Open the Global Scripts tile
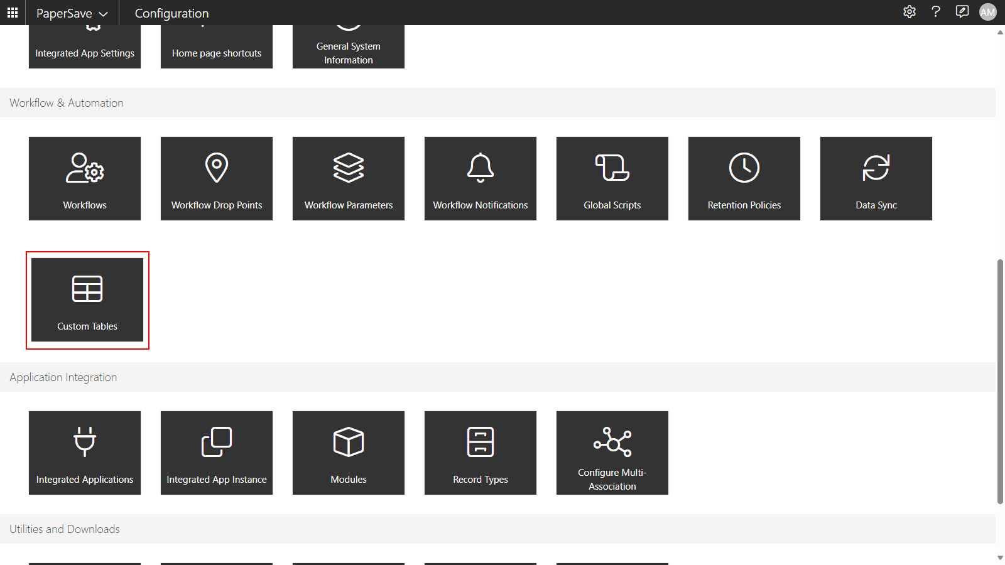Viewport: 1005px width, 565px height. 612,178
